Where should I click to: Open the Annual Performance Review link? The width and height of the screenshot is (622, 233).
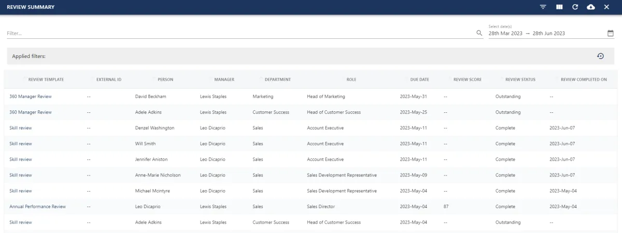pyautogui.click(x=38, y=207)
